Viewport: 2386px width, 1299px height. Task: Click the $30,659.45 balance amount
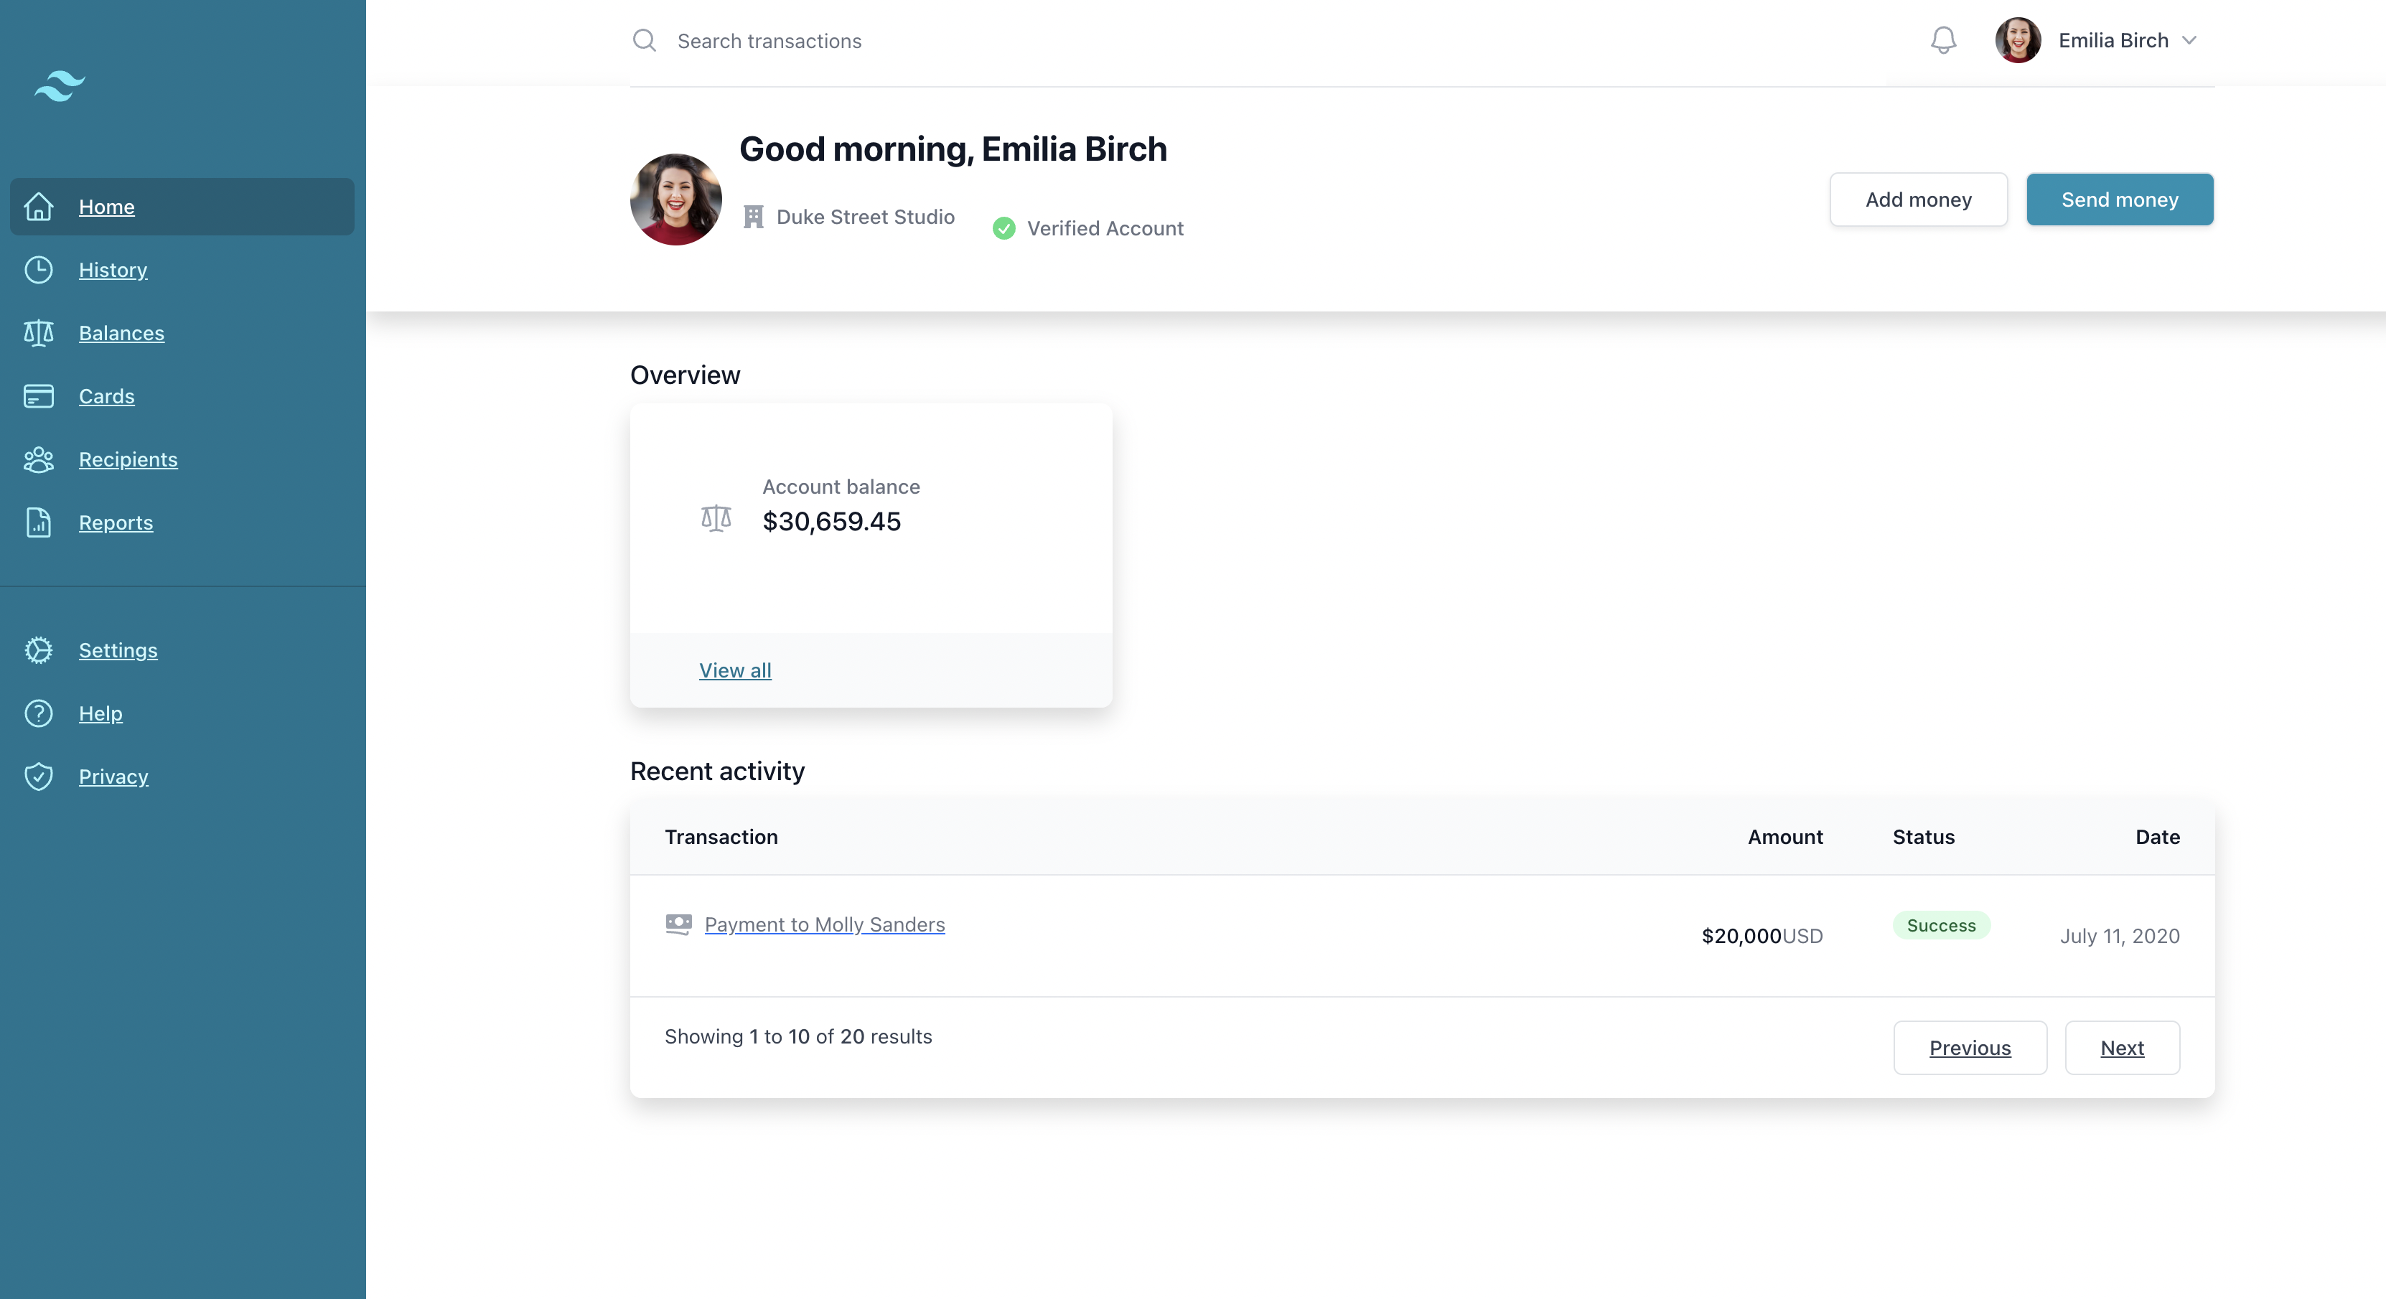[831, 521]
